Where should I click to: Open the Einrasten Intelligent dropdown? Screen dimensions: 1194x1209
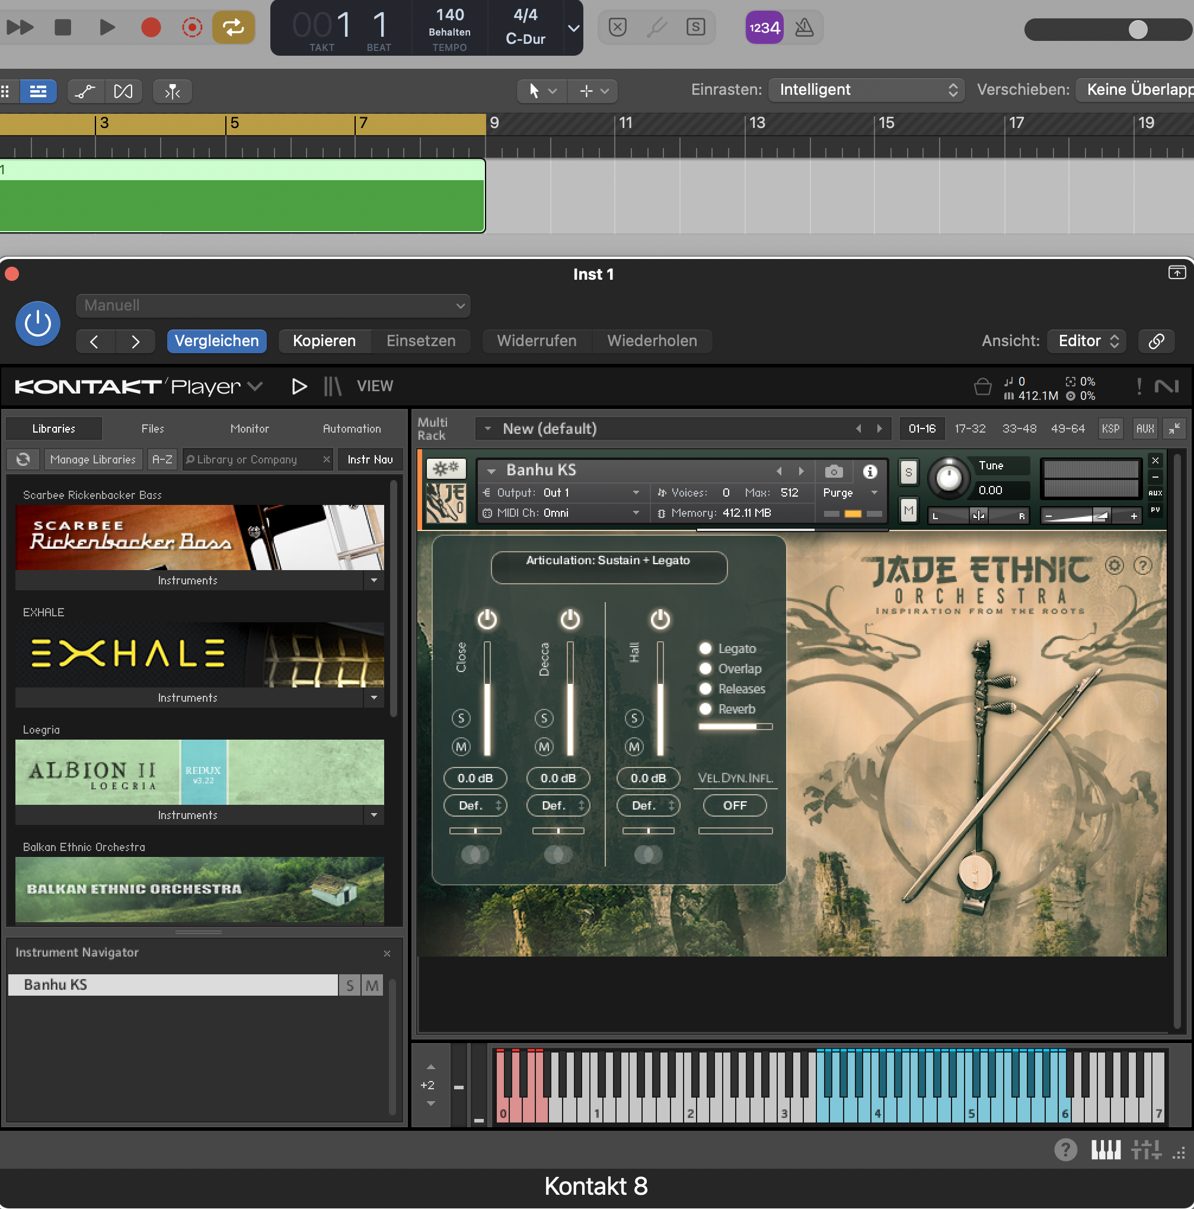click(x=866, y=90)
